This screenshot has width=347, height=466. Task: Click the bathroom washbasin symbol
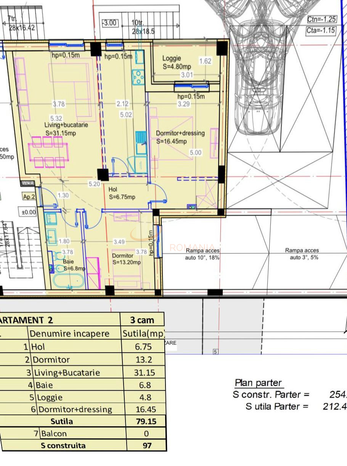[x=51, y=237]
